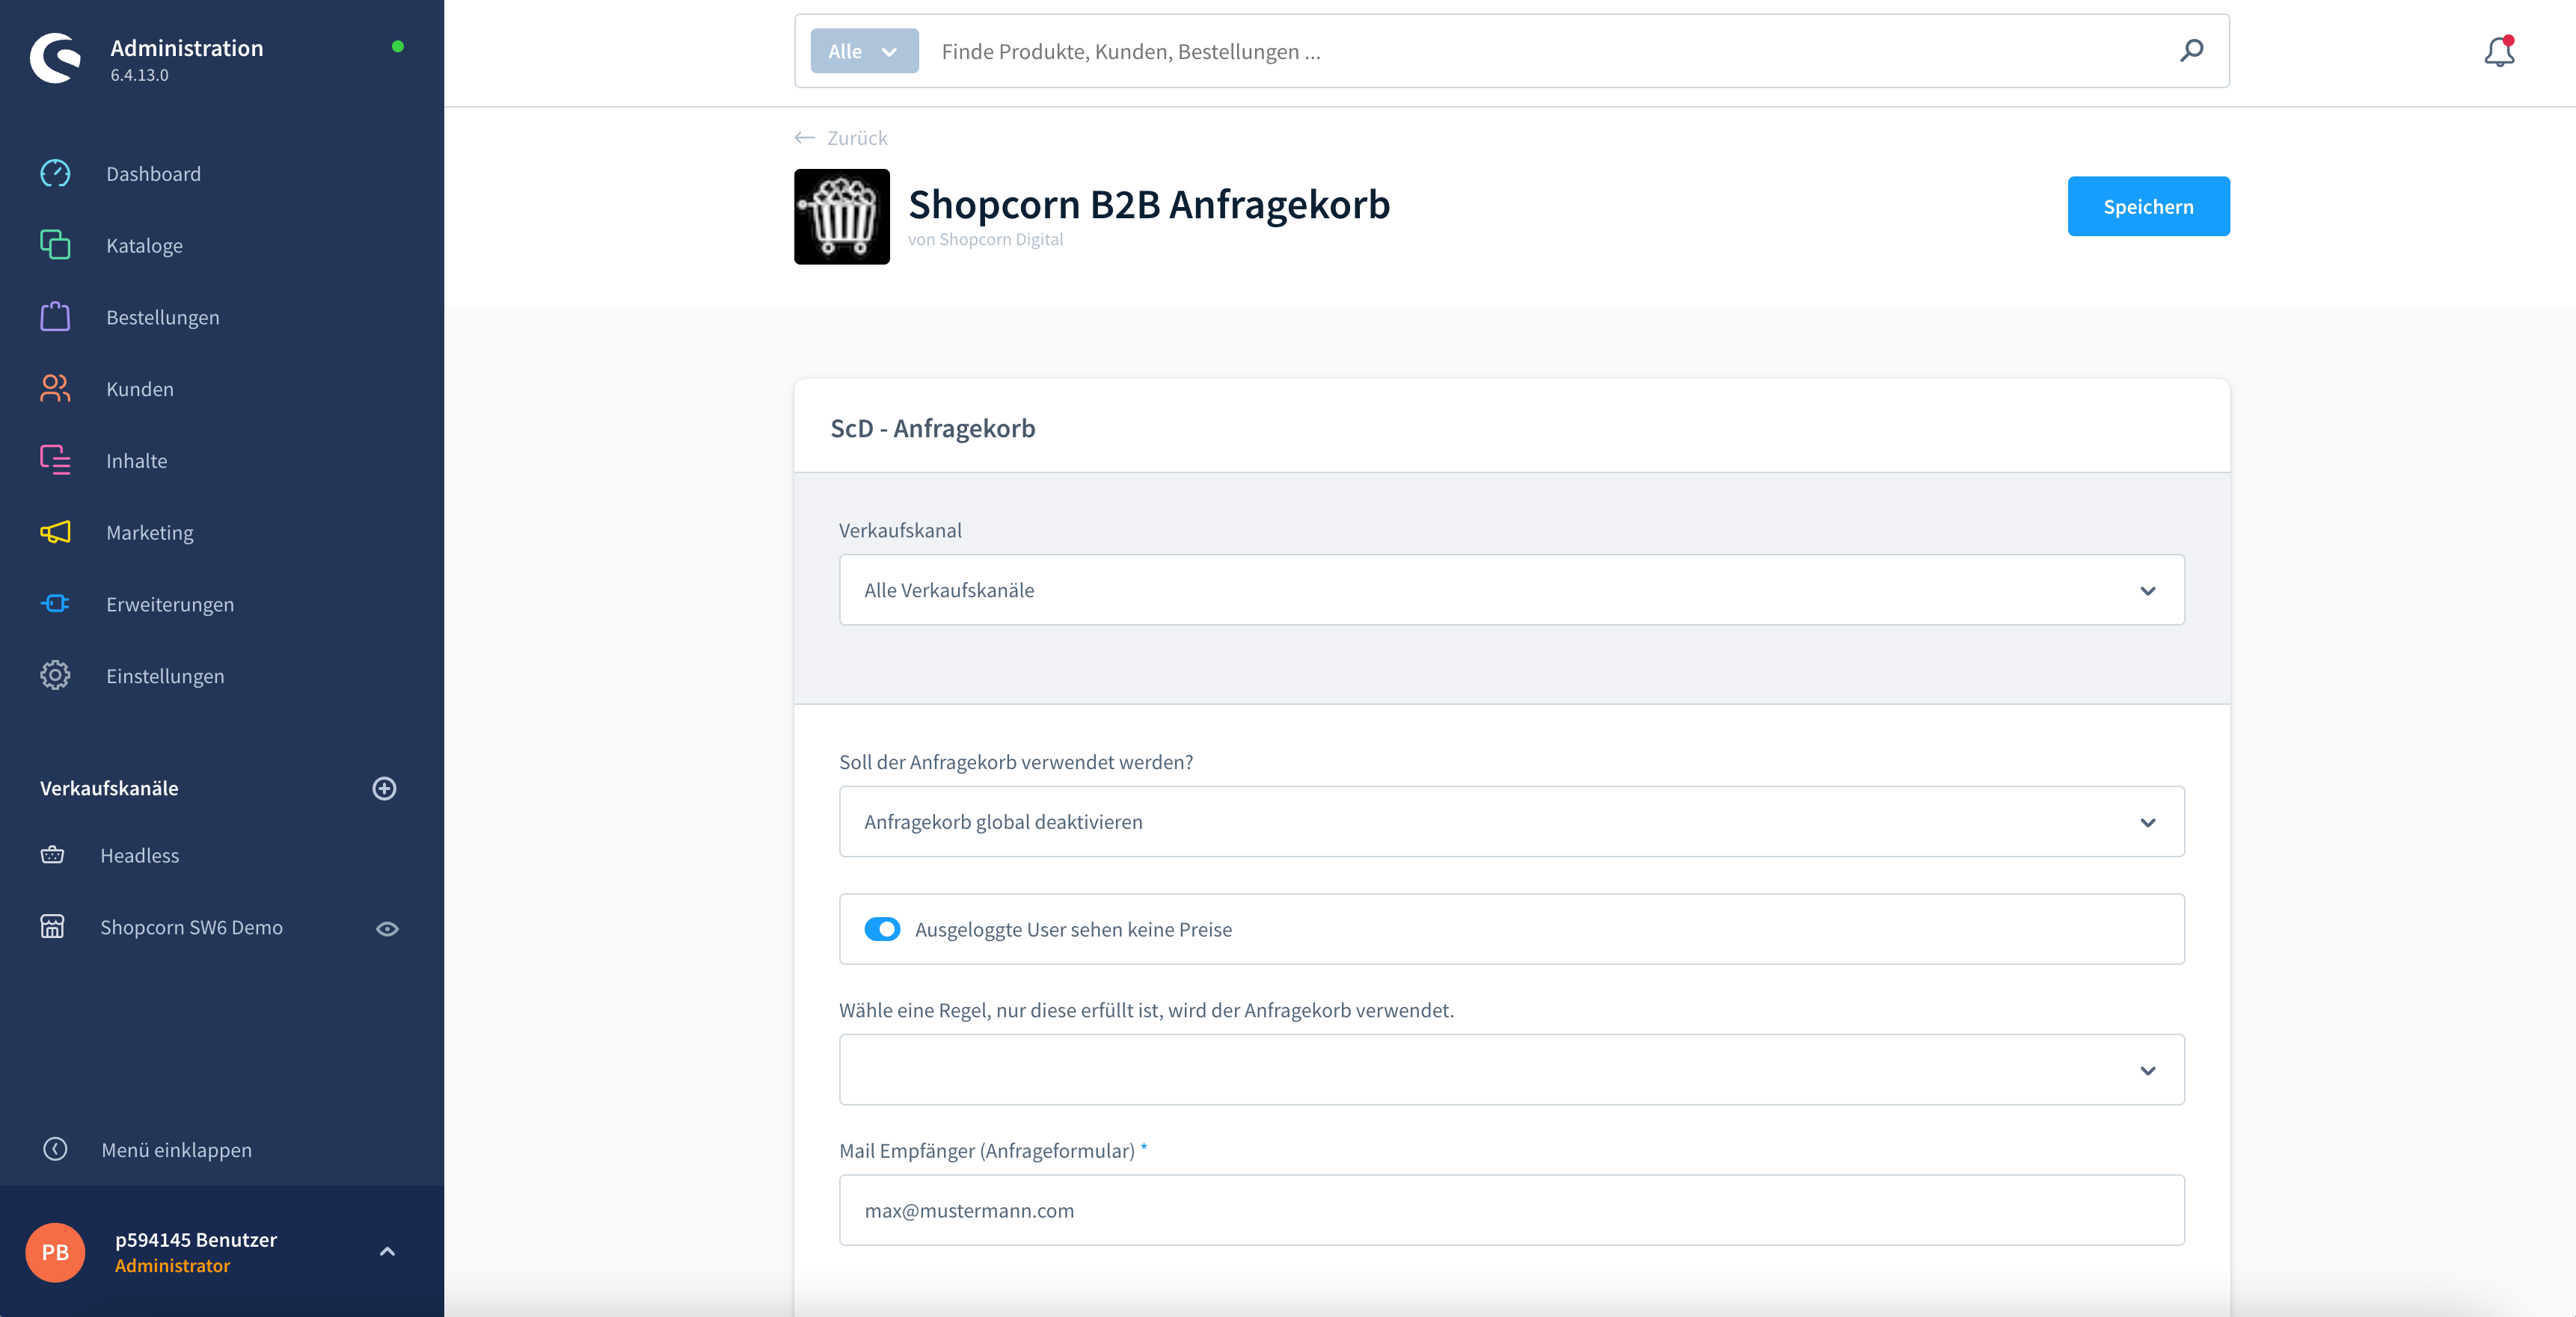Open the Alle search type dropdown
Viewport: 2576px width, 1317px height.
[864, 51]
